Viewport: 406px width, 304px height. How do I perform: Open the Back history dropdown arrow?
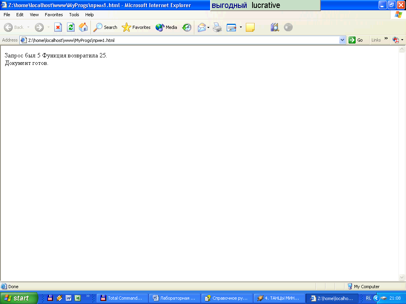click(x=28, y=27)
